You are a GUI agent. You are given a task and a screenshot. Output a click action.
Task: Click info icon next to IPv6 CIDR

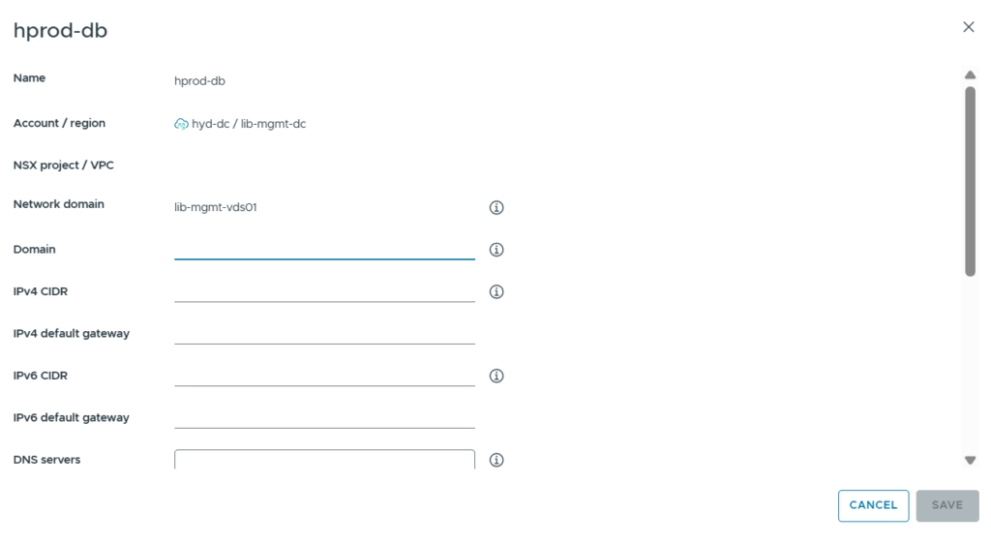[x=496, y=376]
